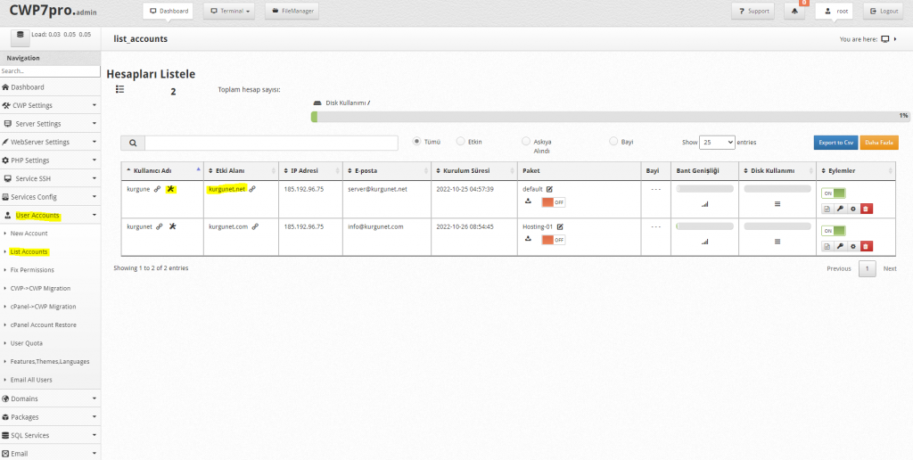Click the navigation Search input field

click(x=50, y=71)
